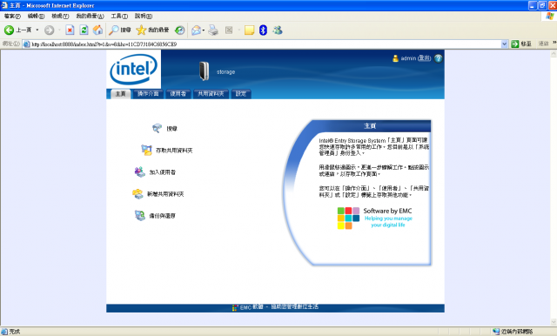This screenshot has width=557, height=336.
Task: Click the 加入使用者 people icon
Action: [x=139, y=171]
